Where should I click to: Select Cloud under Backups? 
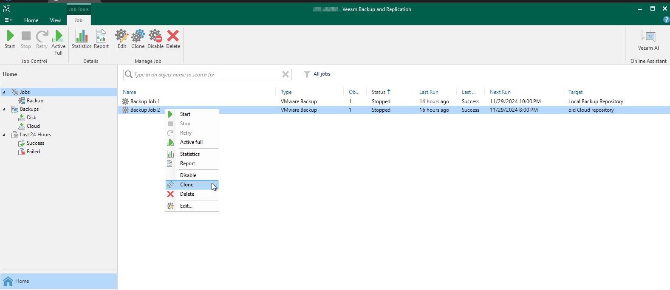tap(33, 126)
